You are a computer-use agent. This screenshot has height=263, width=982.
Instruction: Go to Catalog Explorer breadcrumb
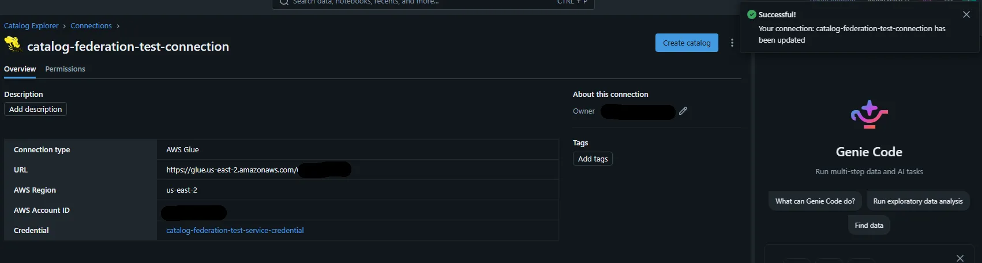click(x=31, y=26)
